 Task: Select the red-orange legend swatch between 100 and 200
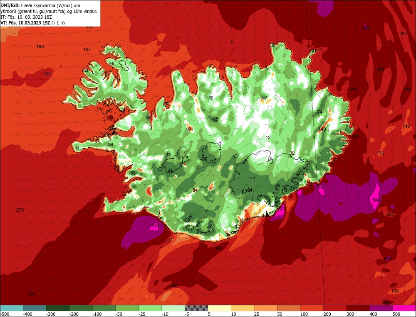point(312,308)
